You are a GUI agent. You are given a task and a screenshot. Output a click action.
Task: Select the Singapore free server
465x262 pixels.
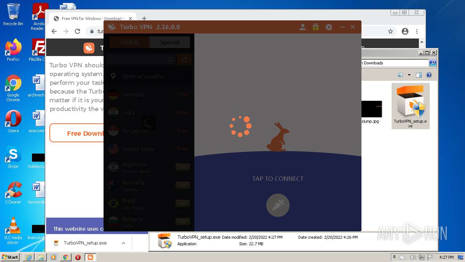click(149, 131)
